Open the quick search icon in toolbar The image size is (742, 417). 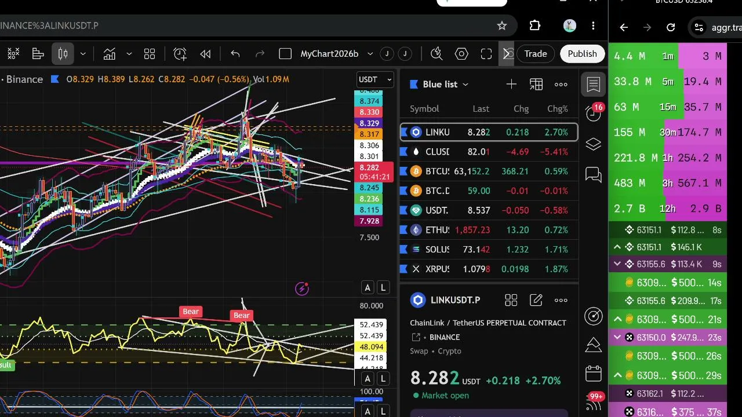[x=437, y=54]
